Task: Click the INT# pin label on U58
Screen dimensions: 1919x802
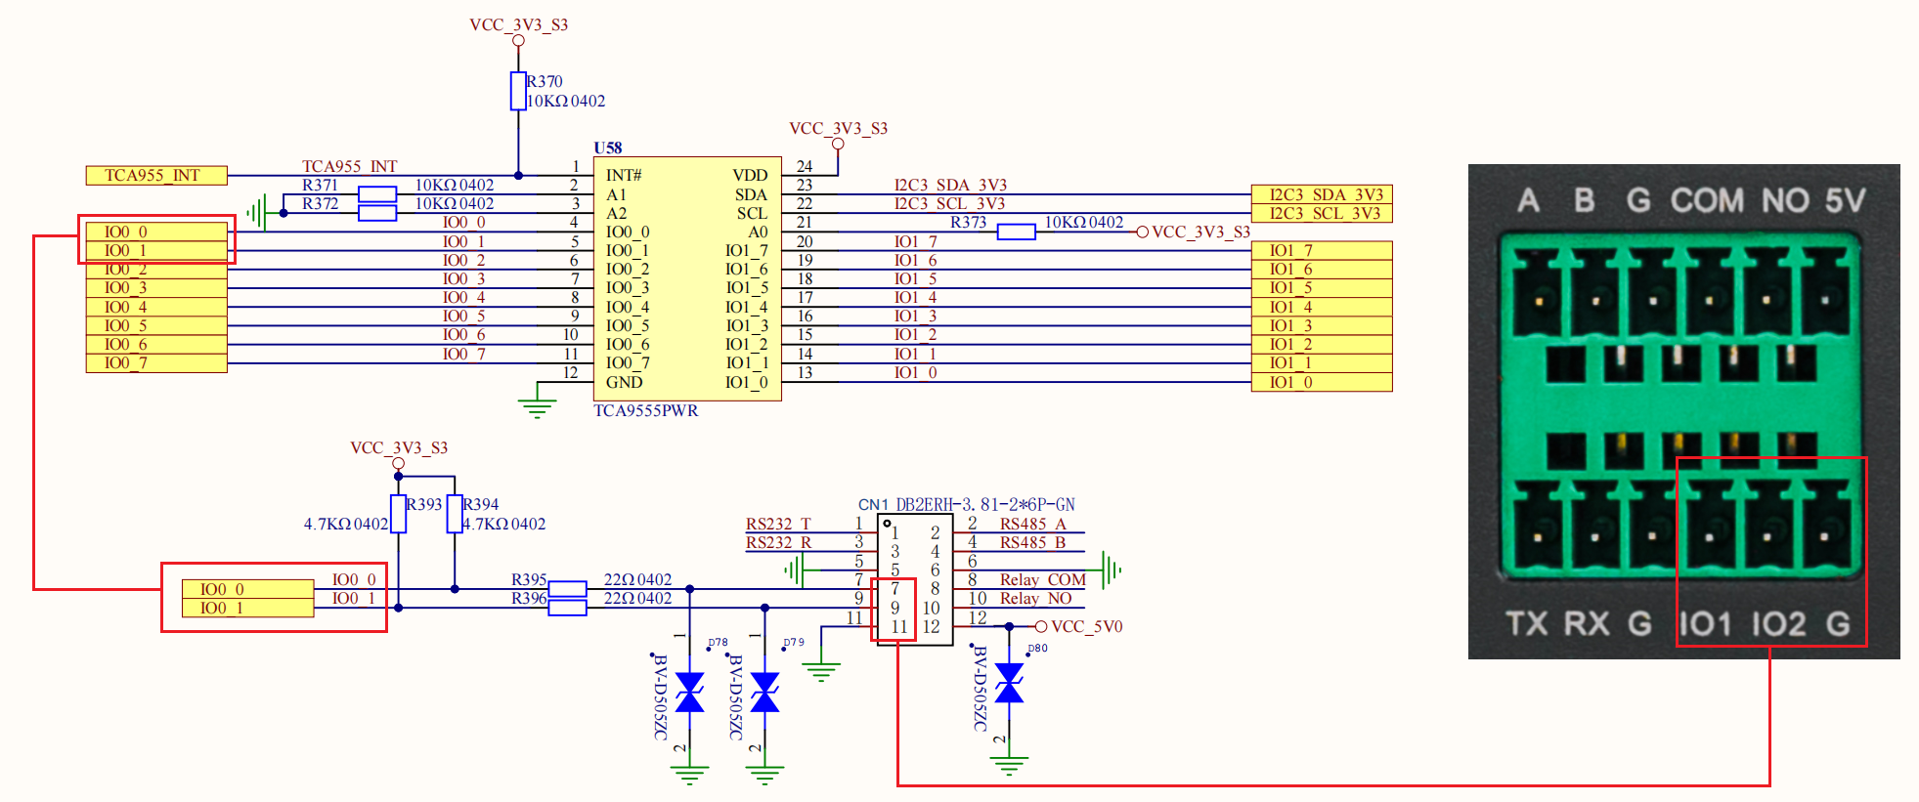Action: click(624, 176)
